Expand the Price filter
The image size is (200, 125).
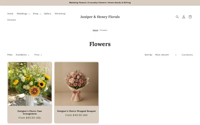[x=38, y=55]
